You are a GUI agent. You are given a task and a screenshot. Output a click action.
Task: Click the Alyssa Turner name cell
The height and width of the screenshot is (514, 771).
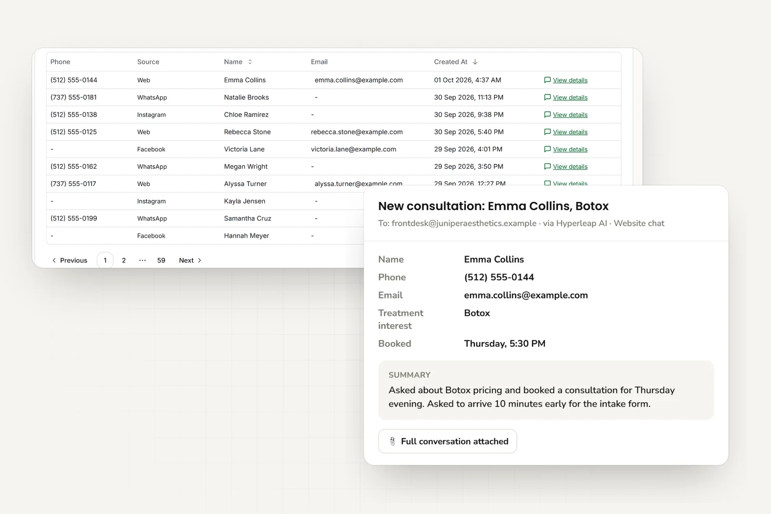click(x=245, y=184)
